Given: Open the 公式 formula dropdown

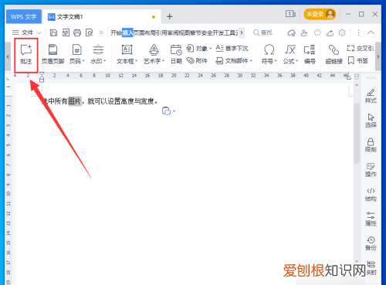Looking at the screenshot, I should point(290,55).
